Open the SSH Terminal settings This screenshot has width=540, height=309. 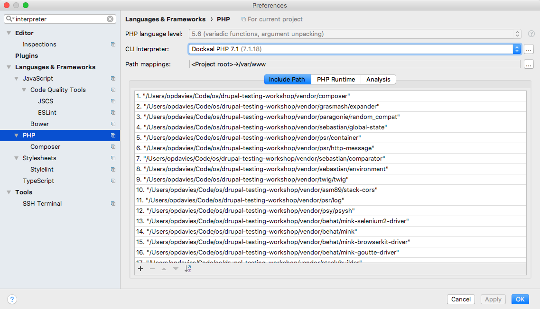(x=42, y=204)
